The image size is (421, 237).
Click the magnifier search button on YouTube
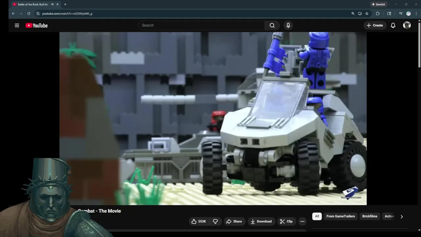(272, 25)
